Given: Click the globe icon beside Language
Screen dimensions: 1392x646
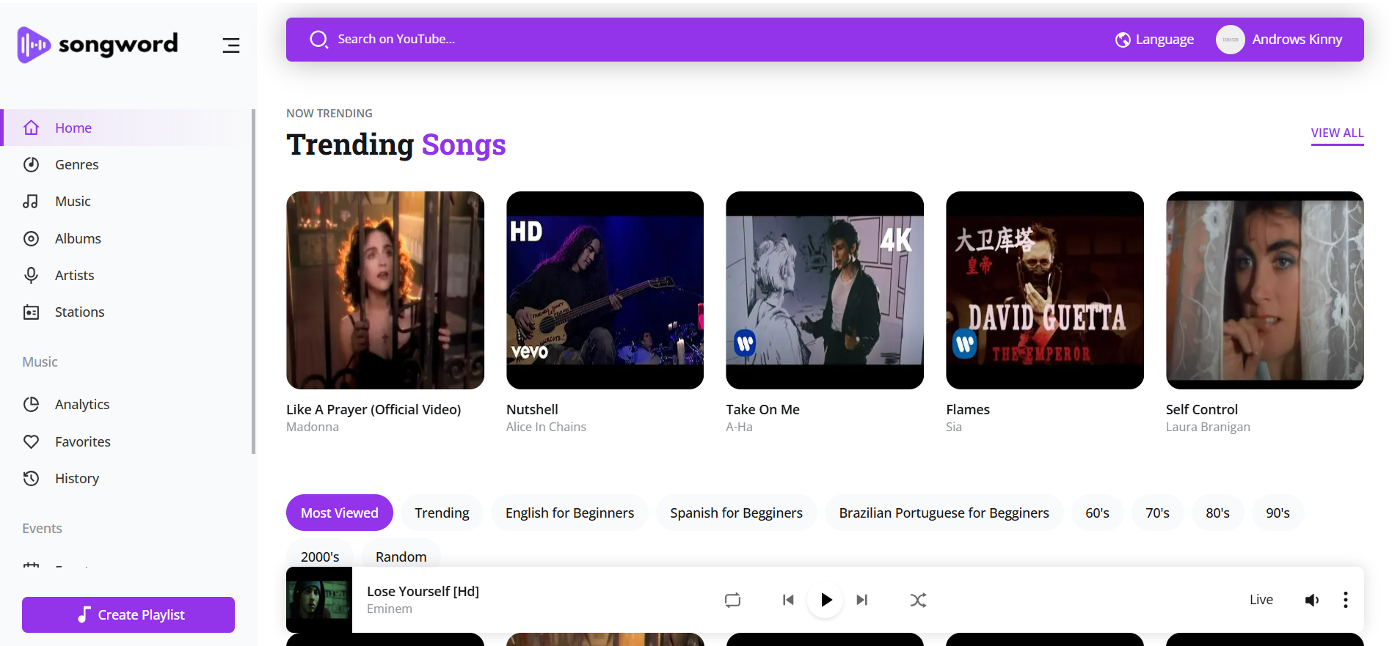Looking at the screenshot, I should (x=1123, y=40).
